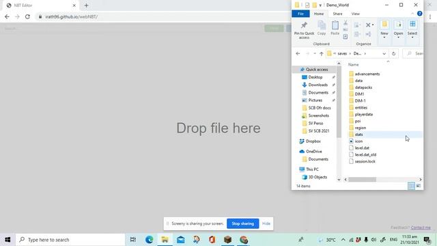Click the Explorer Back arrow
This screenshot has height=246, width=437.
point(298,53)
